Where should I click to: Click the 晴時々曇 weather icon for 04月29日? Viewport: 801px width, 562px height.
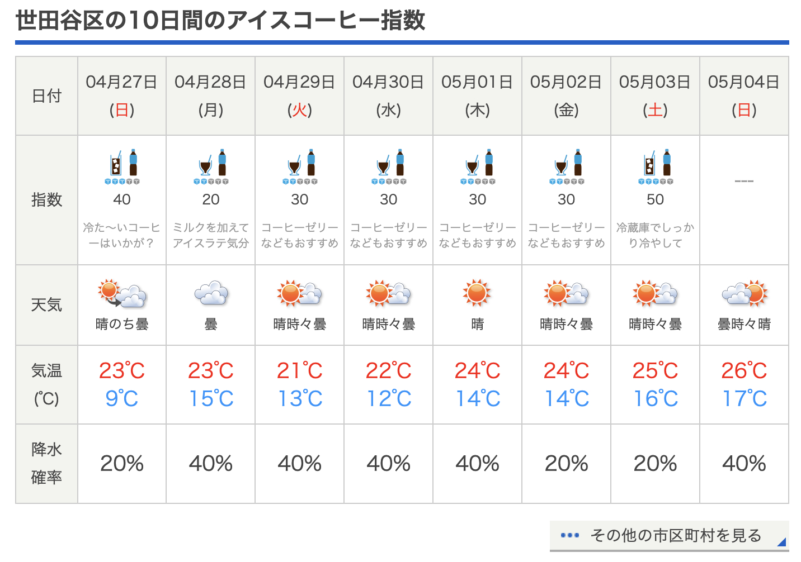[300, 294]
